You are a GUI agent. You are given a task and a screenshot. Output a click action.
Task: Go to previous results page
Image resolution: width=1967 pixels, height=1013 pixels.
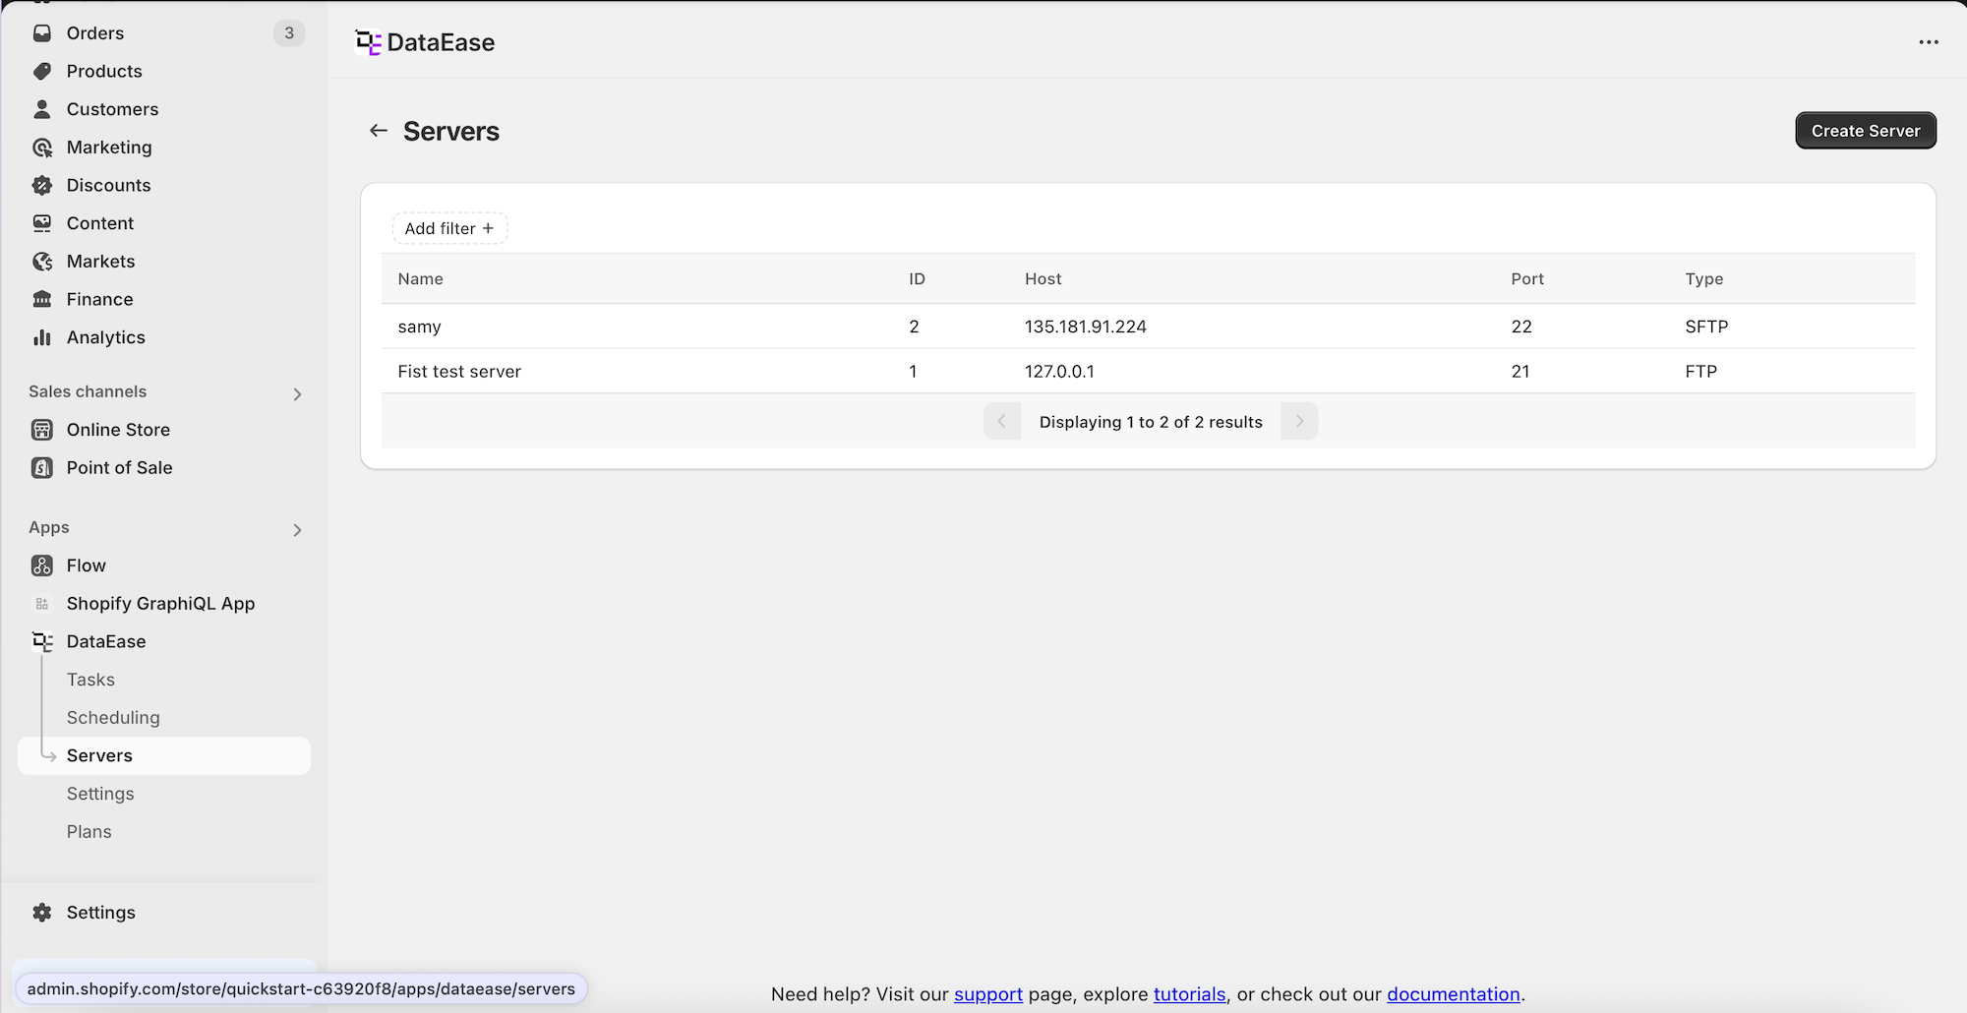point(1002,421)
